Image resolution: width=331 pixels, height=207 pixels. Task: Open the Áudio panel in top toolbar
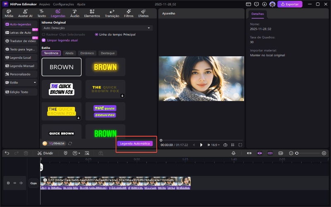[74, 13]
